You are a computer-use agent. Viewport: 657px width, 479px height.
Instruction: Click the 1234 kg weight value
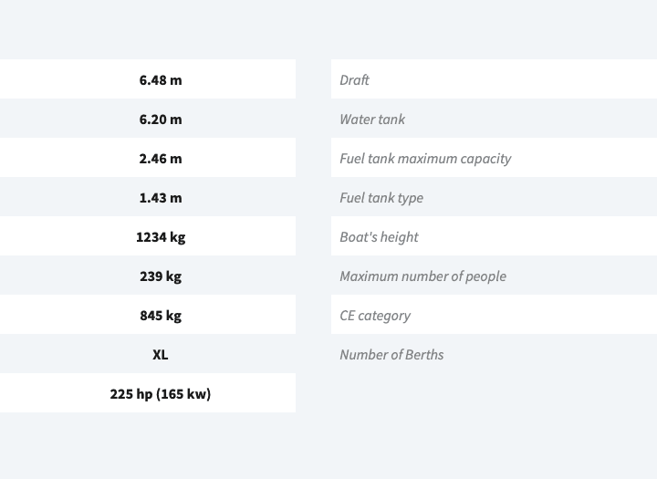click(x=161, y=237)
